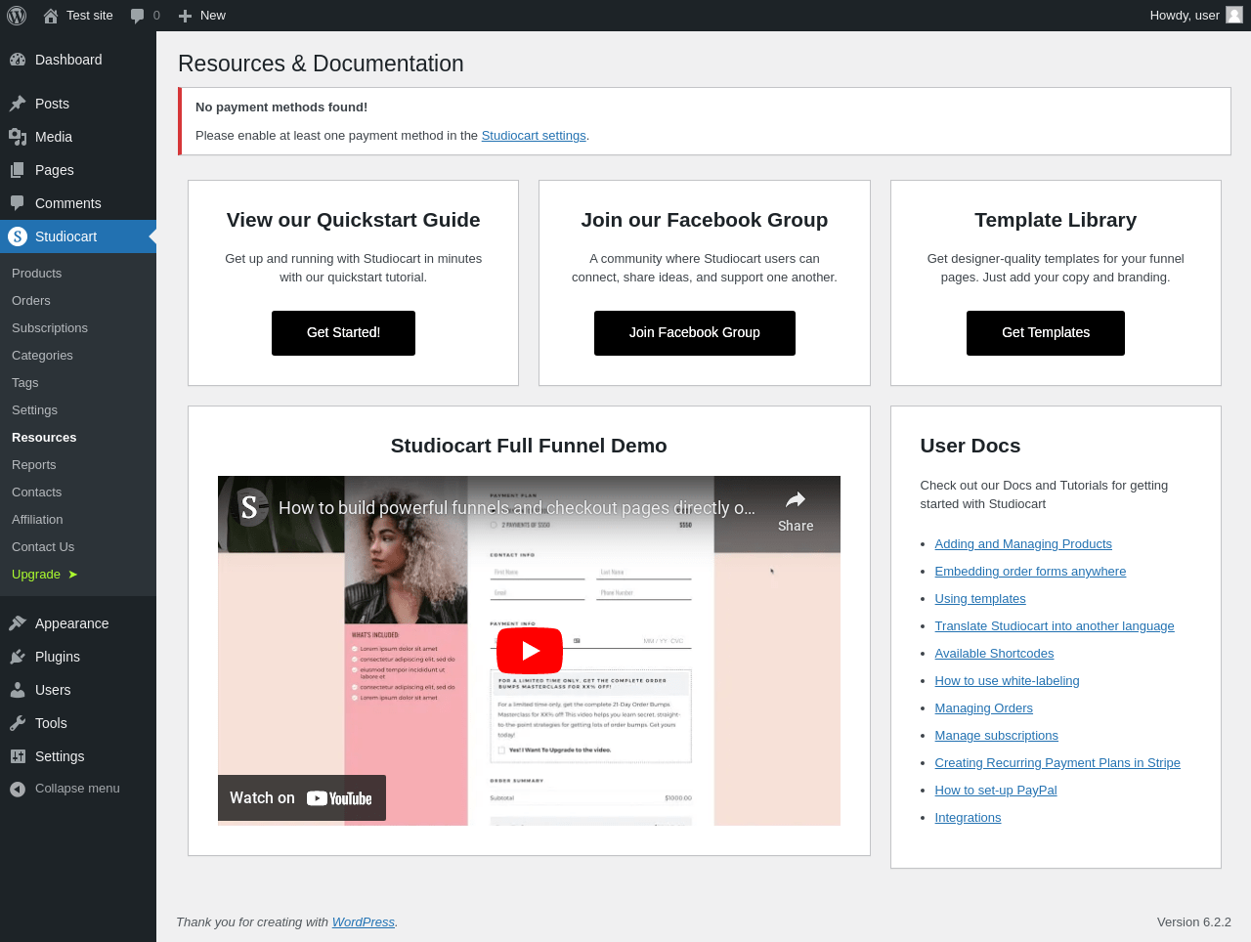Open Creating Recurring Payment Plans in Stripe
The width and height of the screenshot is (1251, 942).
(1057, 763)
